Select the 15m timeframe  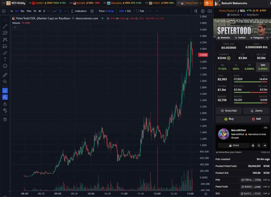(29, 11)
